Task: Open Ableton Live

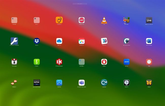Action: click(x=149, y=20)
